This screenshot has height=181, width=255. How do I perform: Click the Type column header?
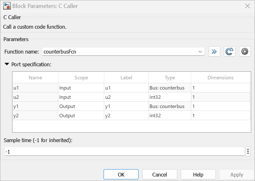pos(170,78)
